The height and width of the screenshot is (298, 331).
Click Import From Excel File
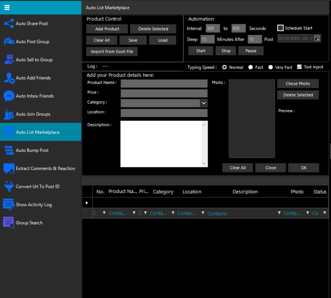tap(112, 52)
